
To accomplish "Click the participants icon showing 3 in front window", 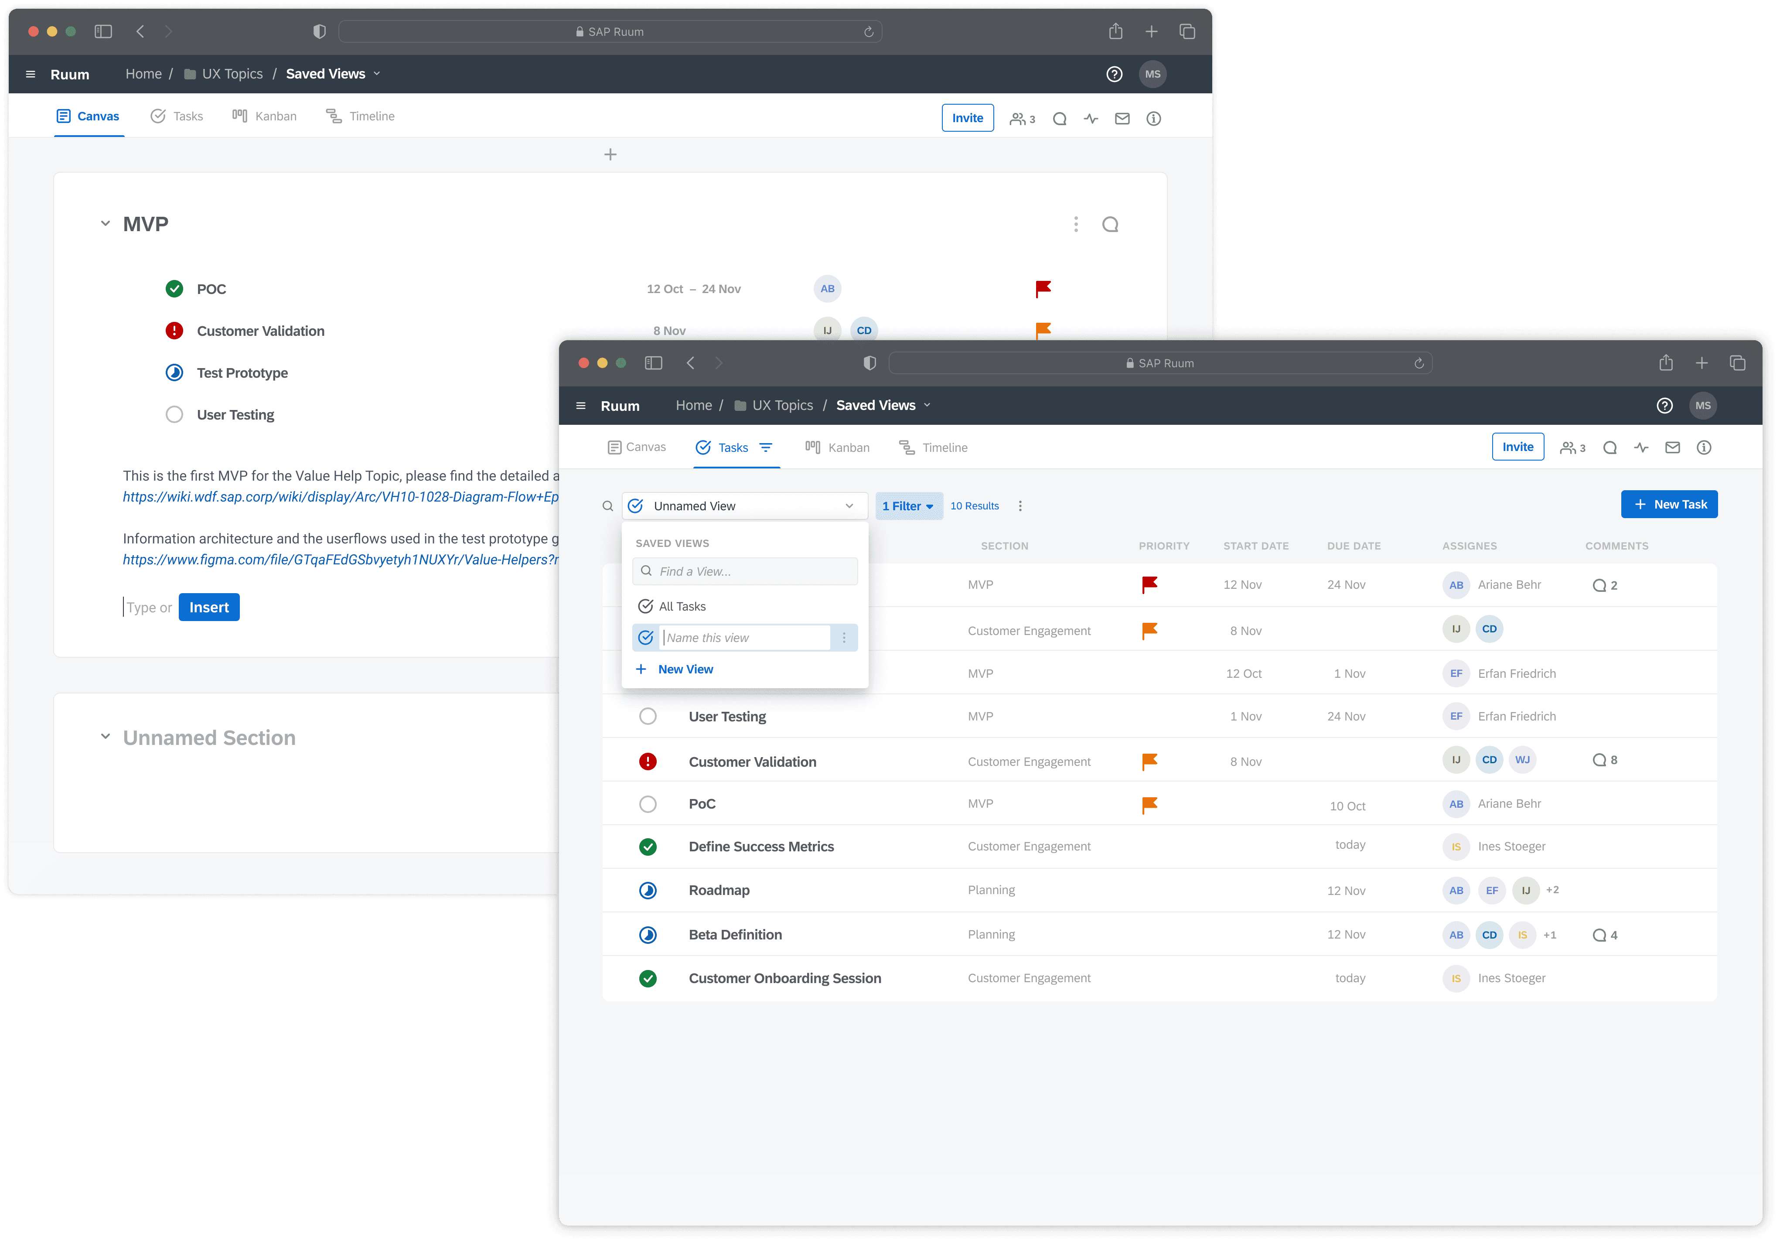I will (1572, 447).
